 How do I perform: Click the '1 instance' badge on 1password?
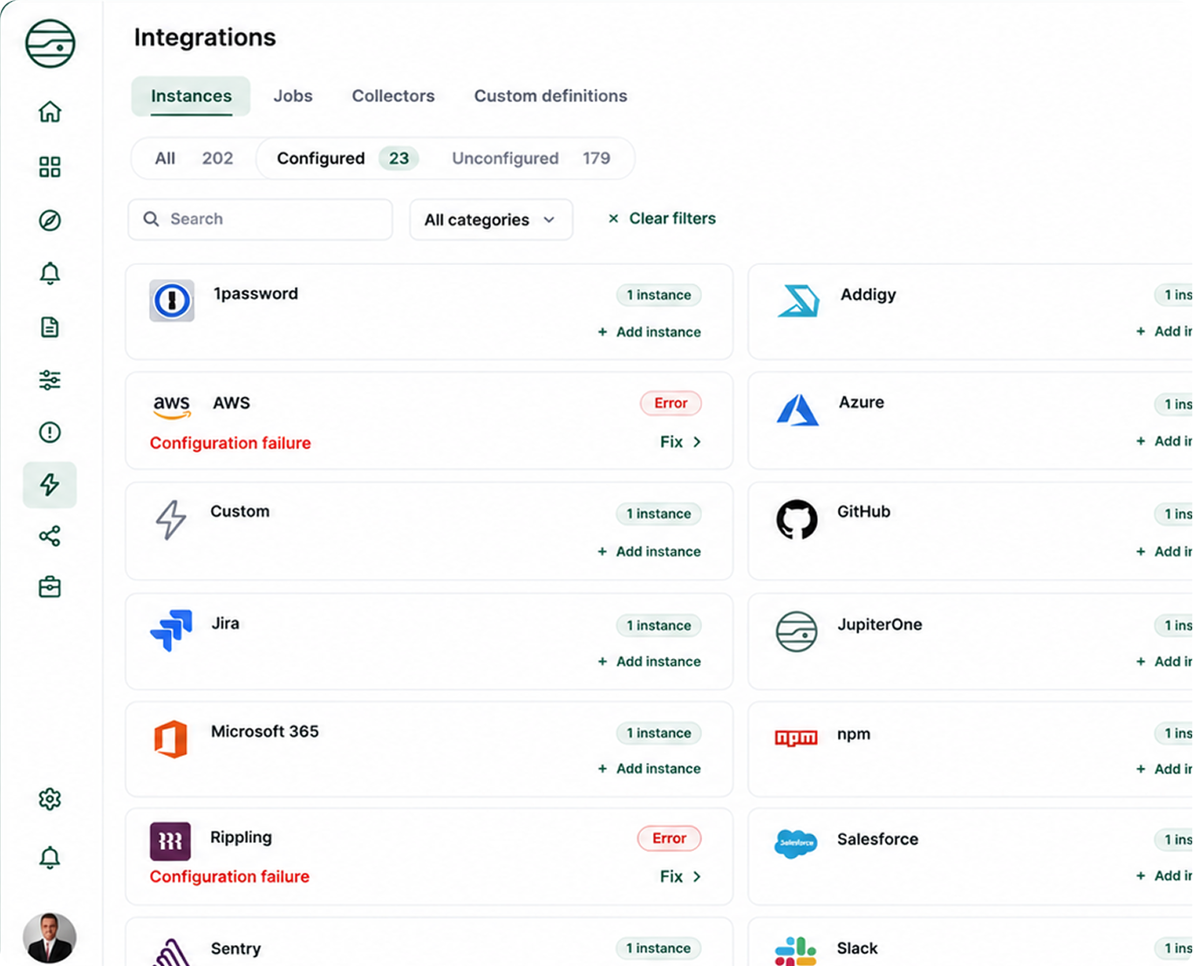[658, 295]
